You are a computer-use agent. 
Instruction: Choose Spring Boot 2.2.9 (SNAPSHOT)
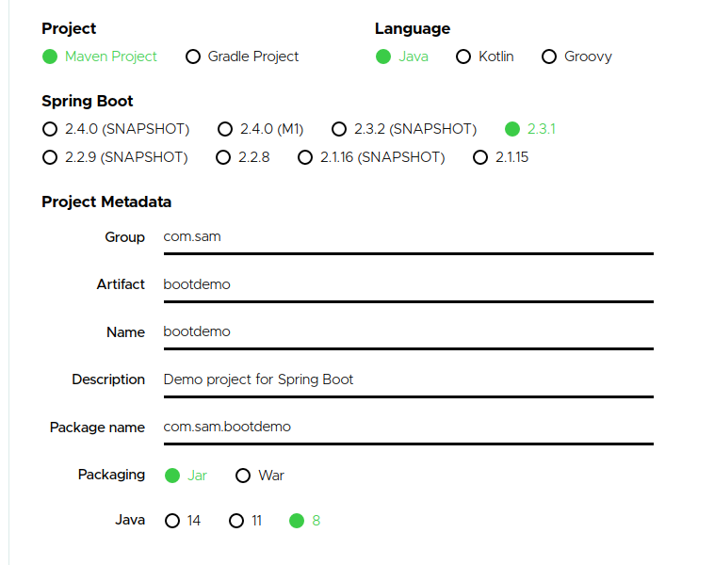[50, 157]
